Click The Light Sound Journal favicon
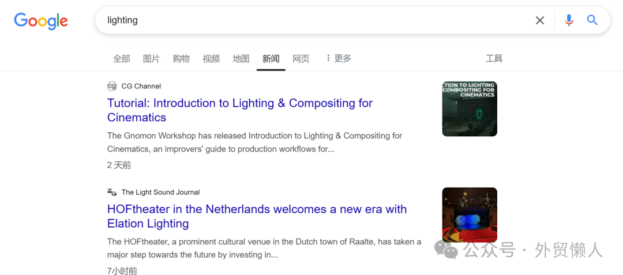Image resolution: width=623 pixels, height=275 pixels. tap(112, 192)
